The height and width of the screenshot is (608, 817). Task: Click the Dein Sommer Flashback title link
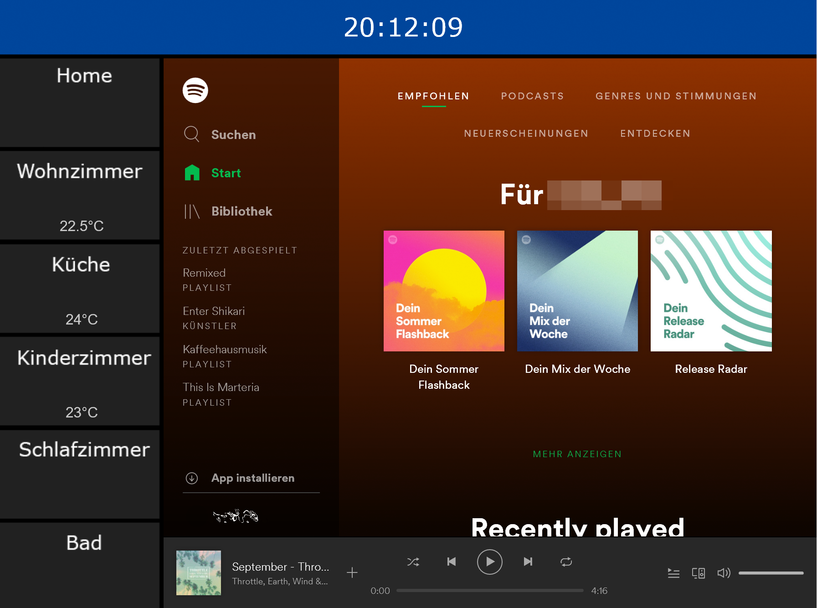tap(444, 377)
